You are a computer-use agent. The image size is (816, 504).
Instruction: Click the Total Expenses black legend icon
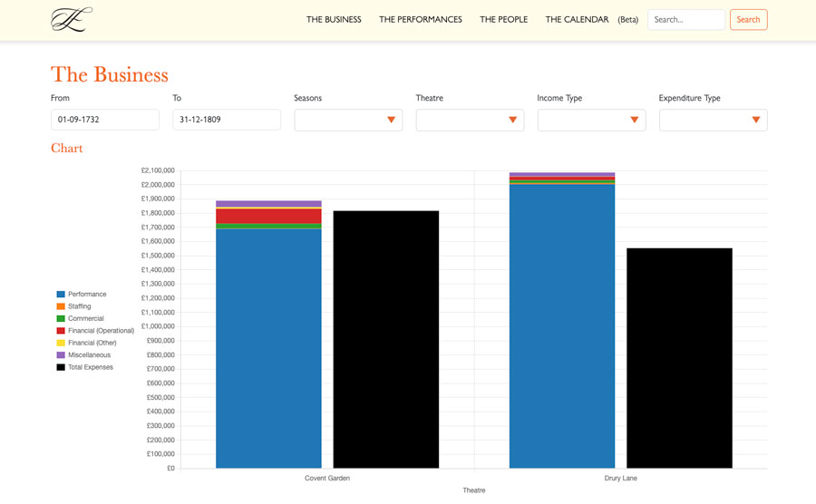click(61, 367)
